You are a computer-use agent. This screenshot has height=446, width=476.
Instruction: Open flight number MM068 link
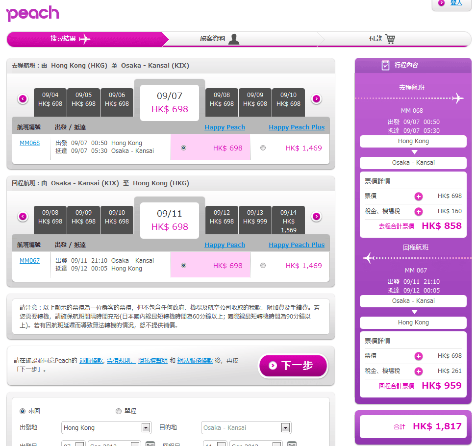pos(29,143)
